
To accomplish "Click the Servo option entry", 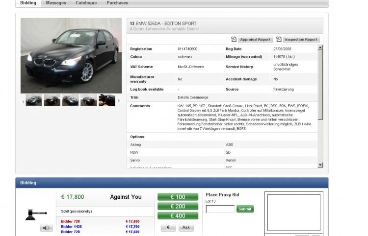I will coord(135,160).
